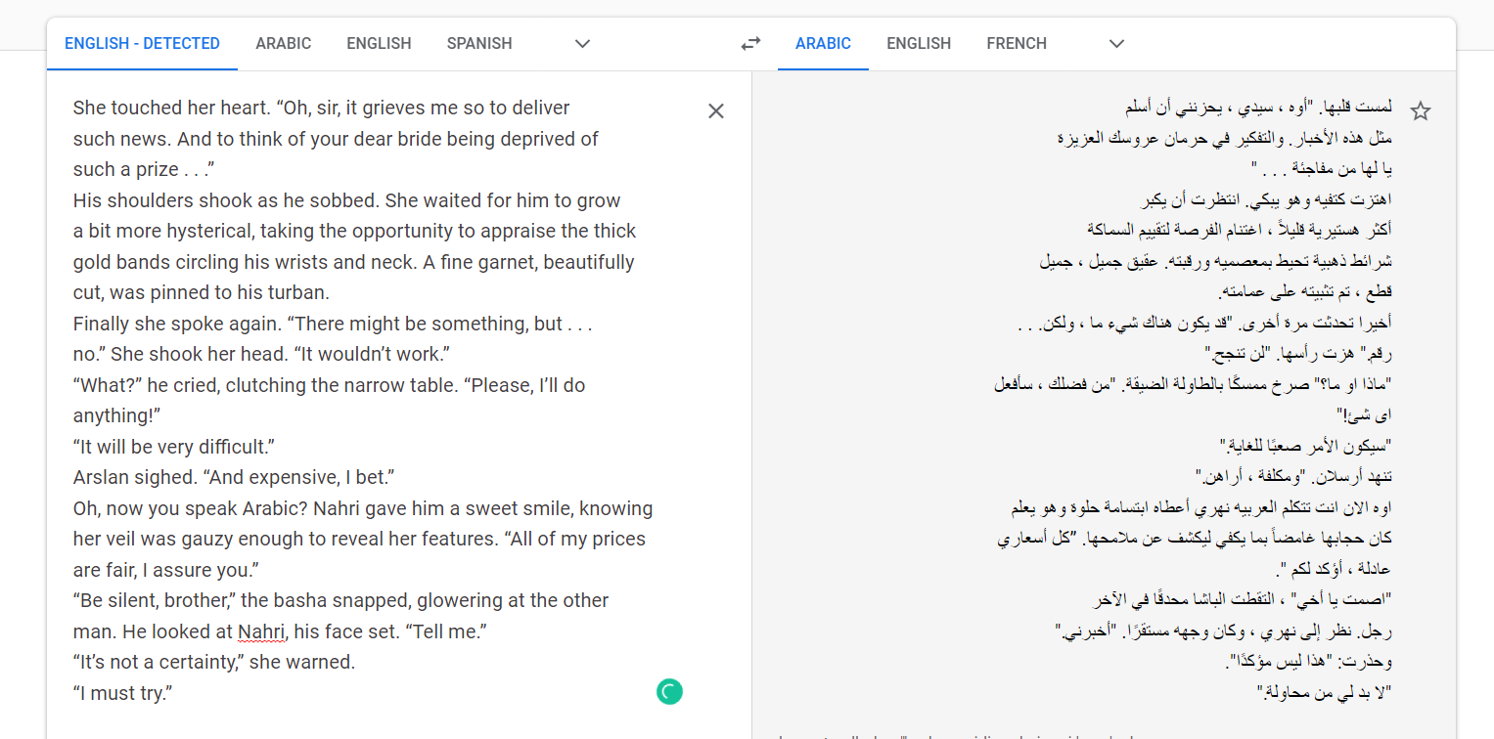This screenshot has width=1494, height=739.
Task: Click underlined word Nahri in source text
Action: pos(261,631)
